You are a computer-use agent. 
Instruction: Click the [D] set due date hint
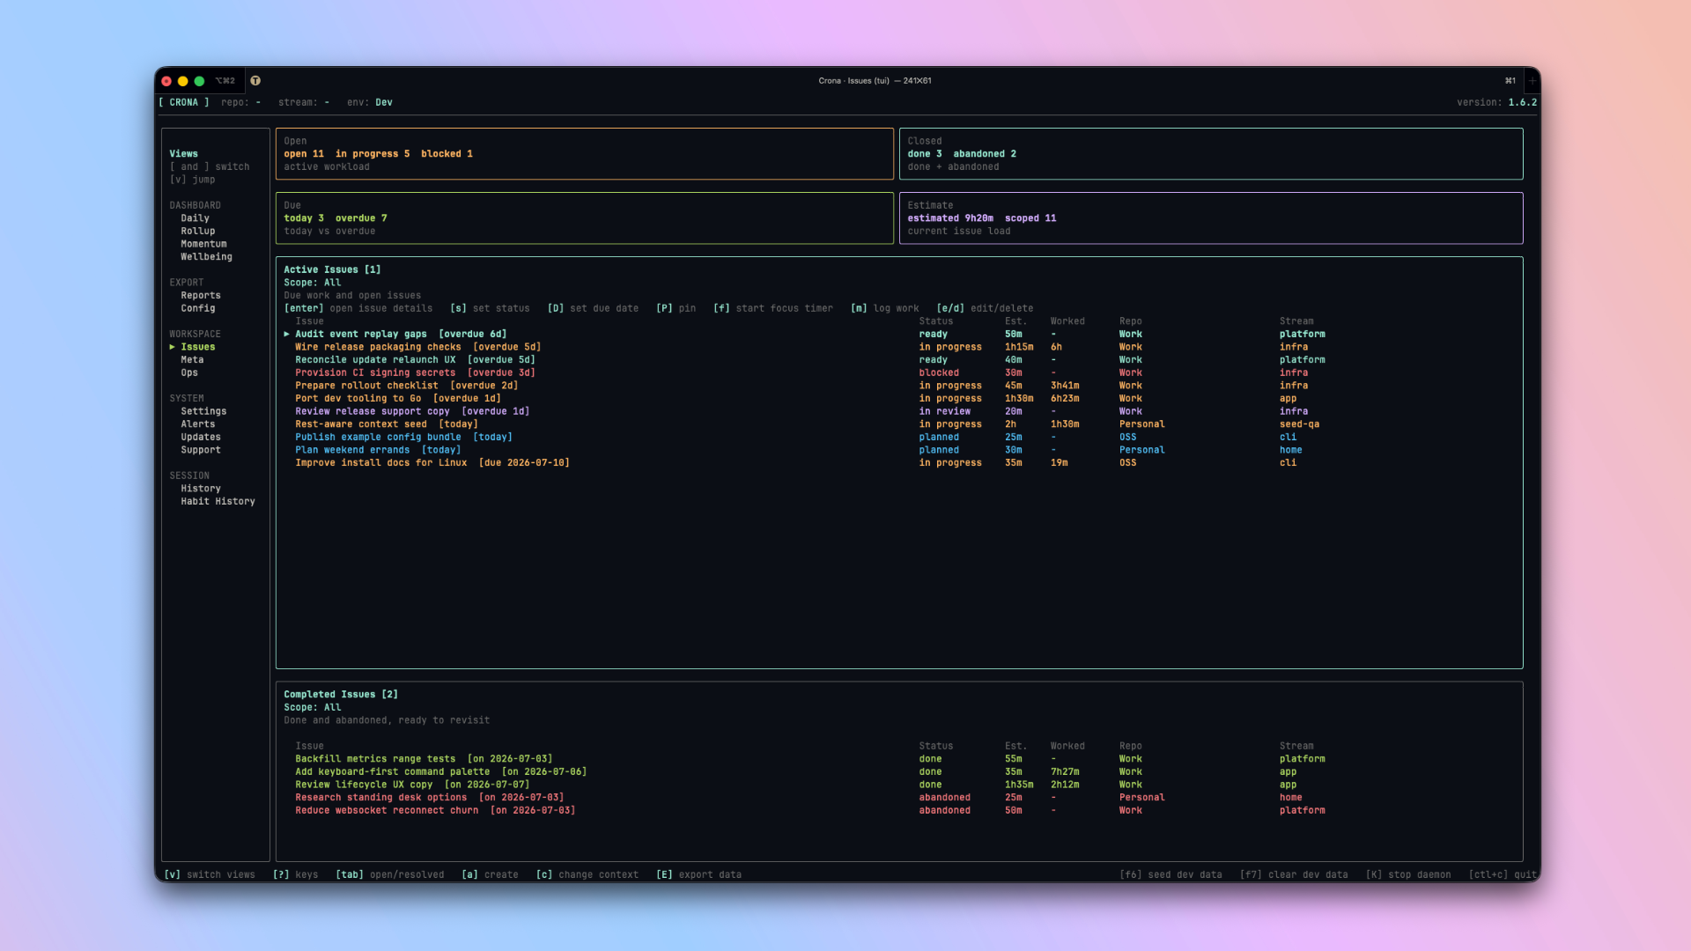click(593, 309)
